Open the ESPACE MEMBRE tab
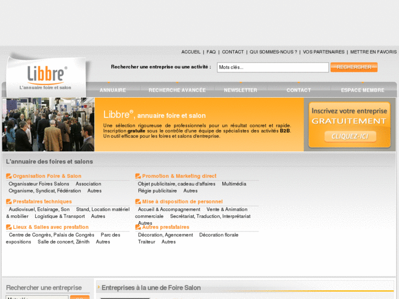This screenshot has height=299, width=399. [x=363, y=90]
